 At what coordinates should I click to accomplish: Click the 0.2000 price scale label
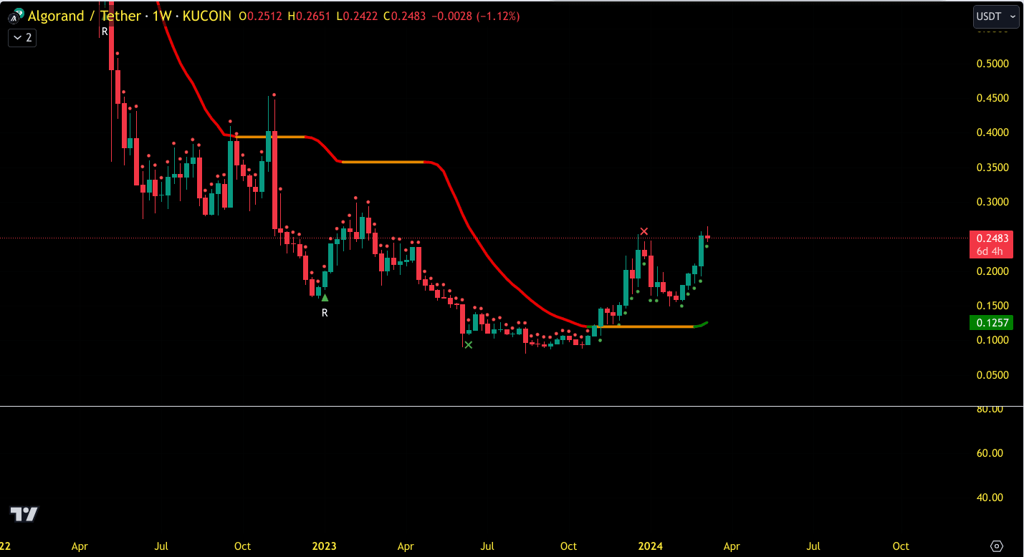click(x=992, y=271)
